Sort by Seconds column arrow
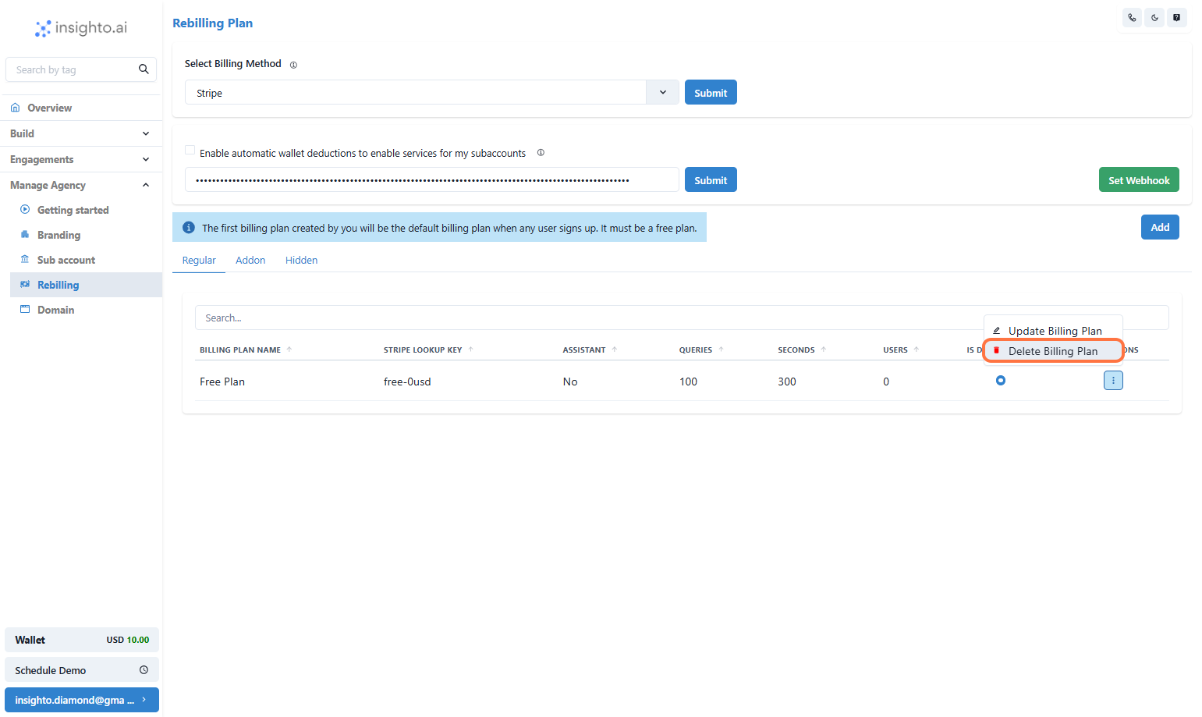 [824, 350]
